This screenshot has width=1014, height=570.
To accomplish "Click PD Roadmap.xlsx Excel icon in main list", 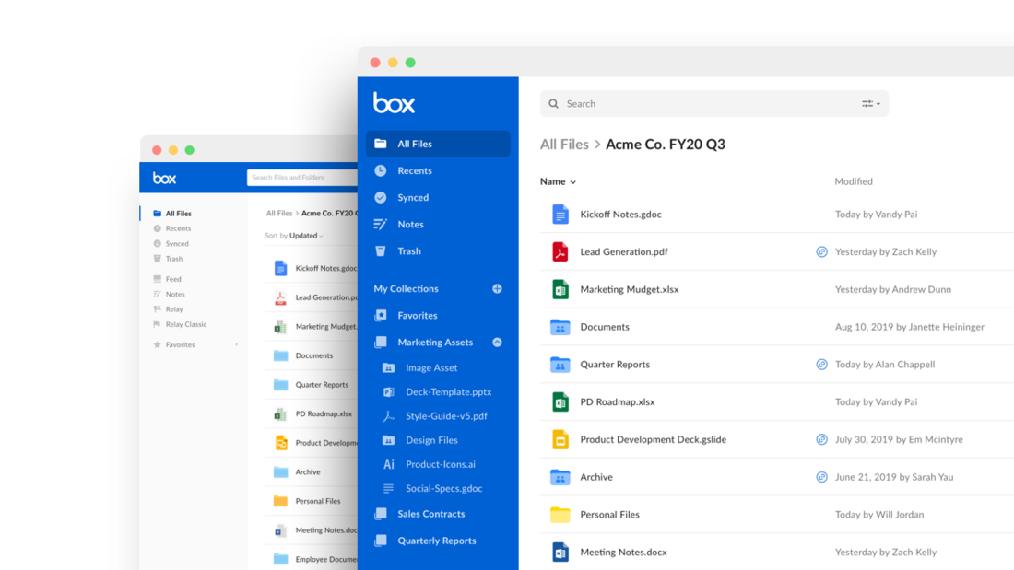I will 560,402.
